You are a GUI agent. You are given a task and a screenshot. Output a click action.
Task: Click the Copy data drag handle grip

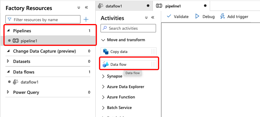153,52
